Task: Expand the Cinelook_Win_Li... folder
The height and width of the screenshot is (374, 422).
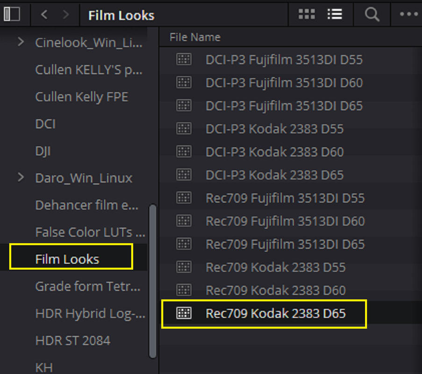Action: pyautogui.click(x=21, y=42)
